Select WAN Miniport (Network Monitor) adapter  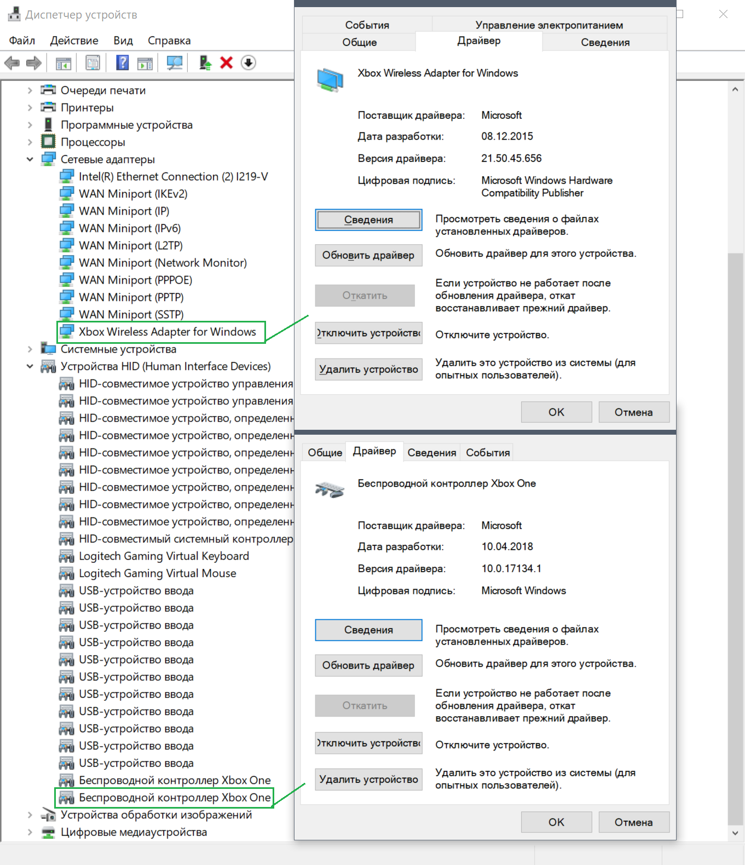pos(163,263)
